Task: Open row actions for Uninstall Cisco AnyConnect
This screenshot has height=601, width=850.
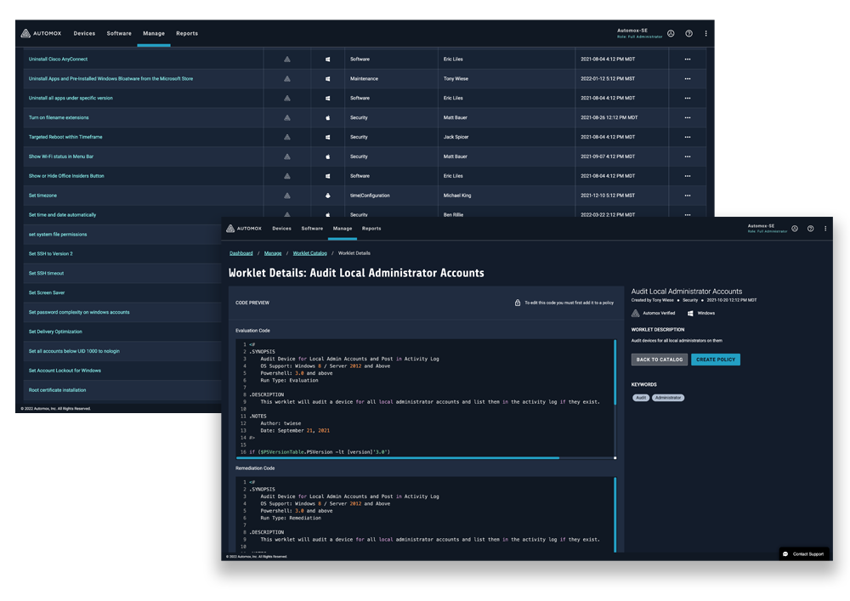Action: click(x=688, y=59)
